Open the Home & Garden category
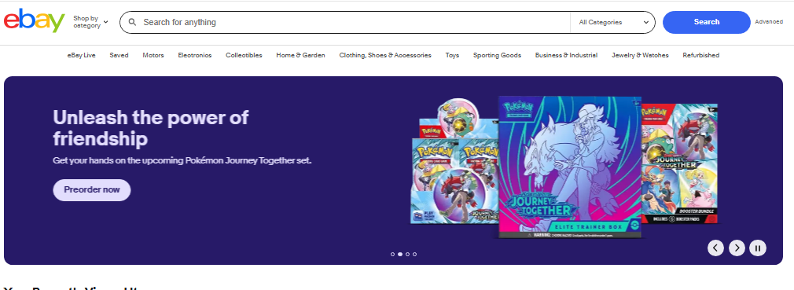The width and height of the screenshot is (794, 290). (x=300, y=55)
